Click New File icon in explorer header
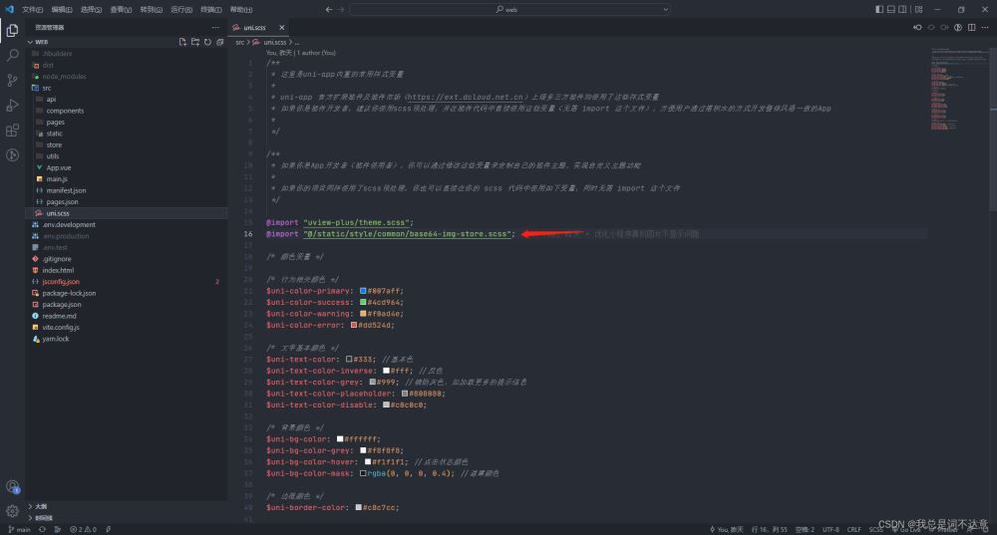 click(182, 42)
